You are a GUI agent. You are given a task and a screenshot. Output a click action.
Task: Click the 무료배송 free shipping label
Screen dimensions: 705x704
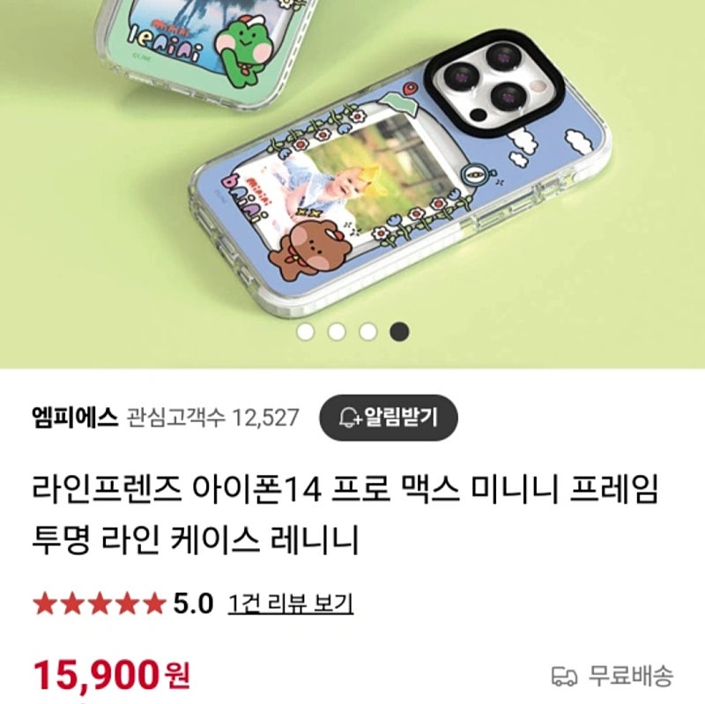(x=631, y=676)
